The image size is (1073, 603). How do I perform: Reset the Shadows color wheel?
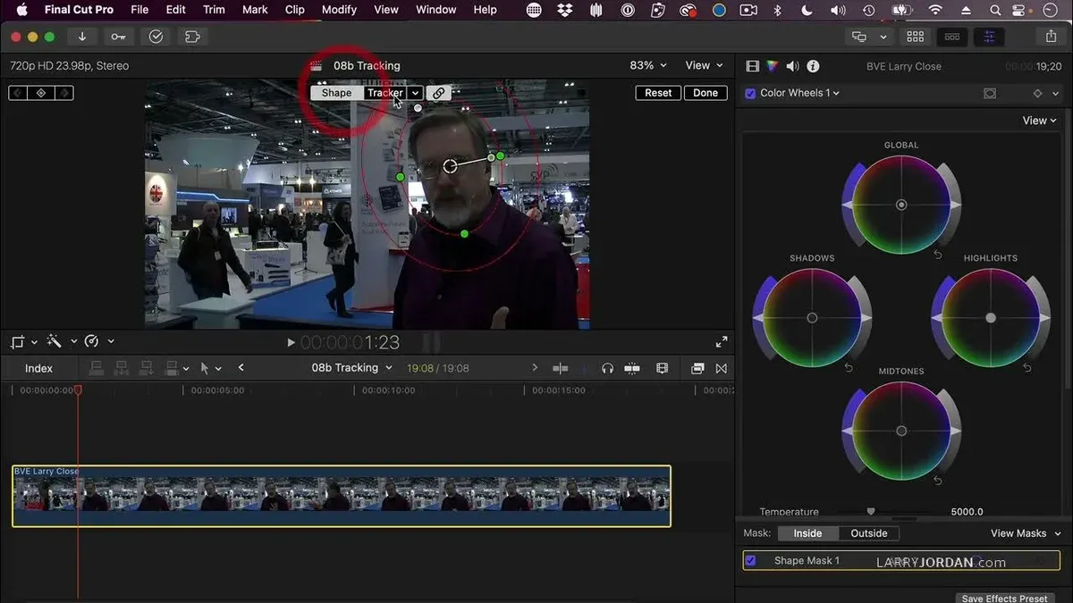849,367
